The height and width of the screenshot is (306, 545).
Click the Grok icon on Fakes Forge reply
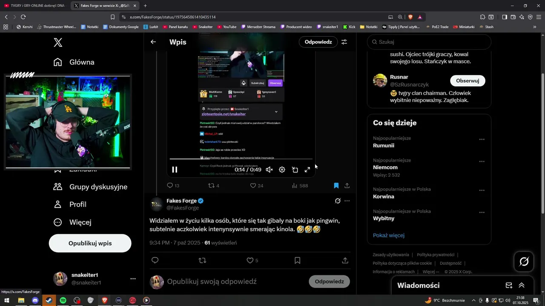click(338, 201)
